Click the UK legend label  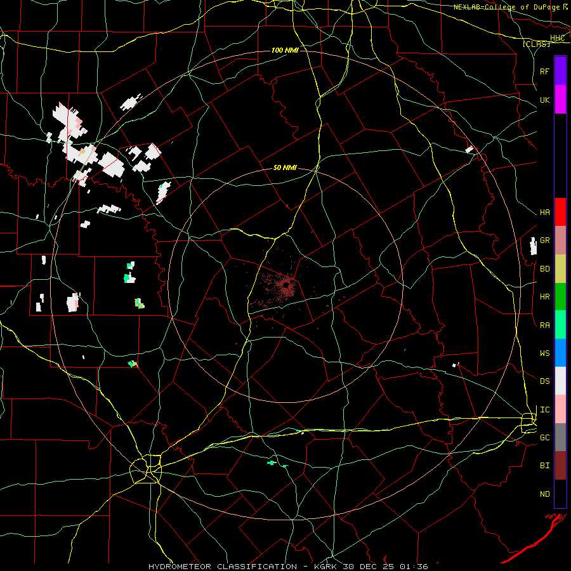(x=544, y=100)
